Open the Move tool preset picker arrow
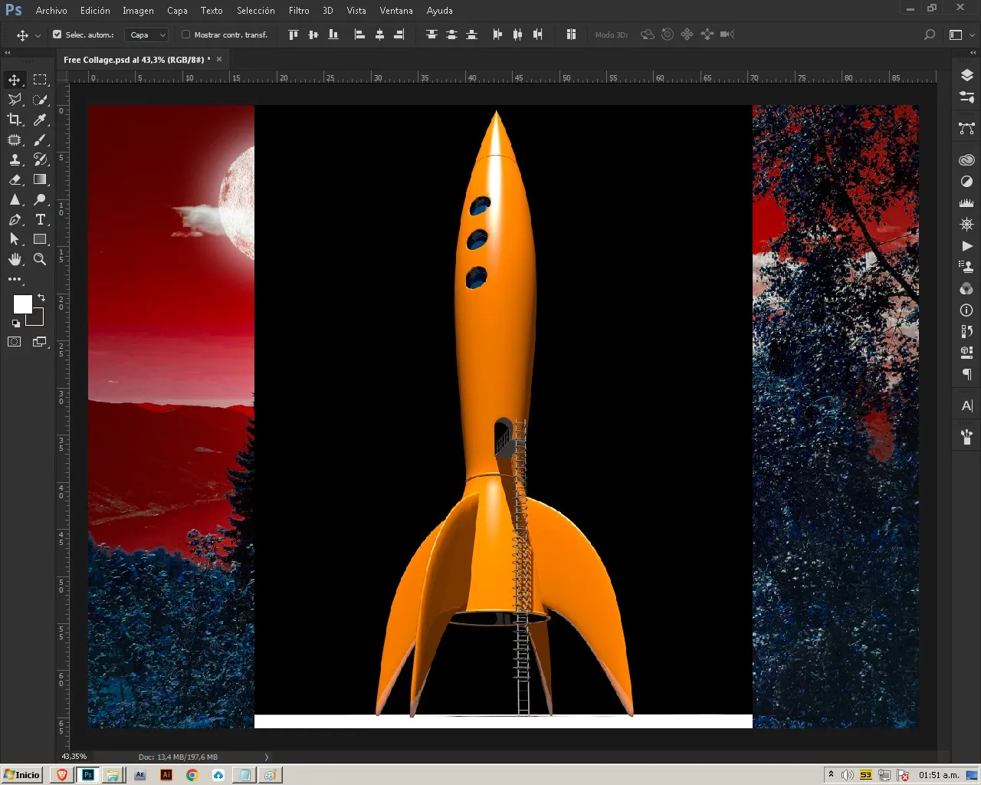The width and height of the screenshot is (981, 785). click(x=38, y=35)
